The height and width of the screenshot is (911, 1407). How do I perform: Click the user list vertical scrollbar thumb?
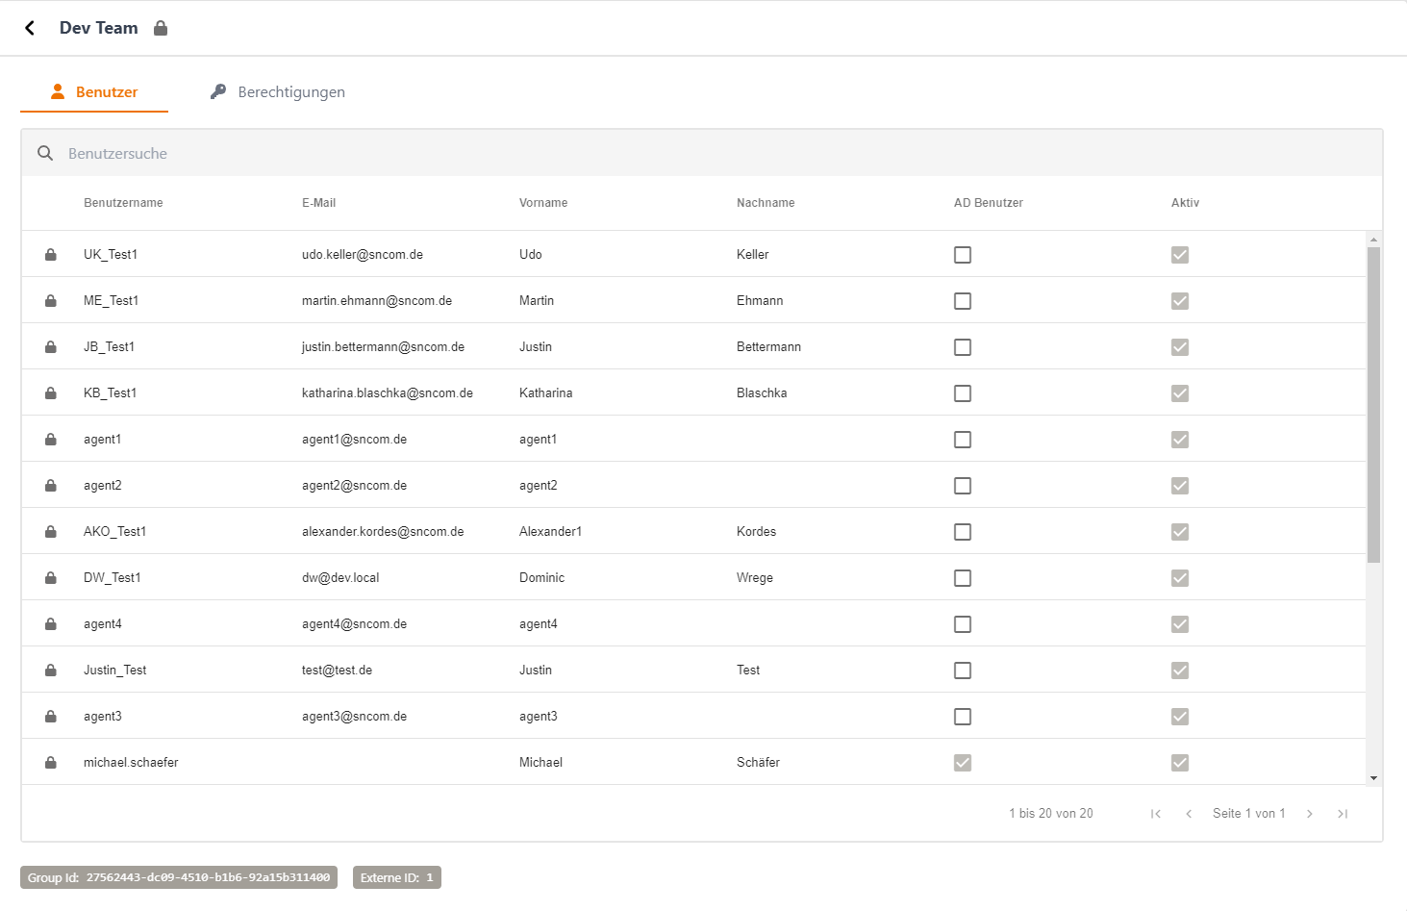click(x=1373, y=404)
